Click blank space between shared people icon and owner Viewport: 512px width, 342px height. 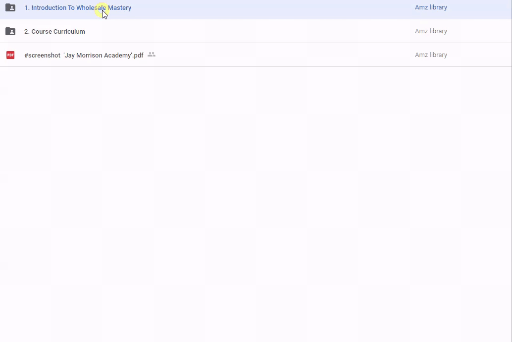(x=282, y=55)
